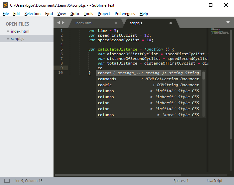This screenshot has width=234, height=185.
Task: Click the tab scroll right arrow
Action: coord(63,23)
